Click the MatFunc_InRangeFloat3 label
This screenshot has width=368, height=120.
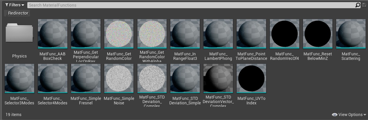(185, 56)
